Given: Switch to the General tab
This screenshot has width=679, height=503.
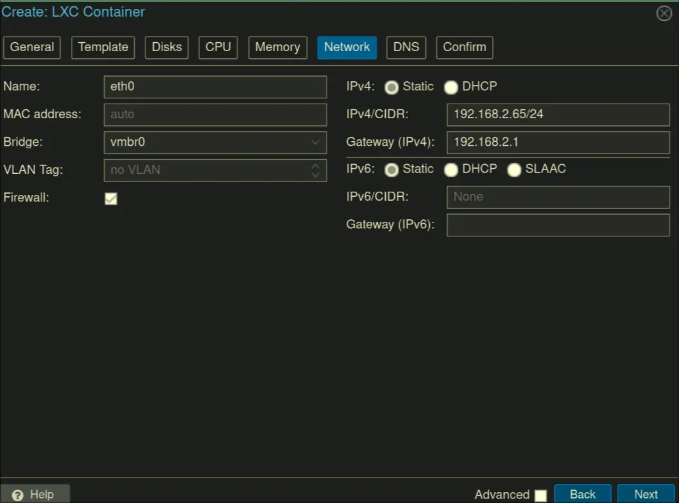Looking at the screenshot, I should pyautogui.click(x=32, y=47).
